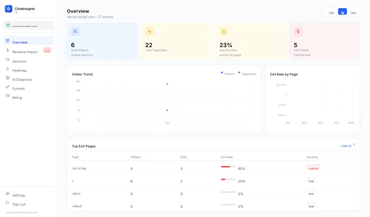
Task: Click the Heatmap flame icon
Action: (7, 69)
